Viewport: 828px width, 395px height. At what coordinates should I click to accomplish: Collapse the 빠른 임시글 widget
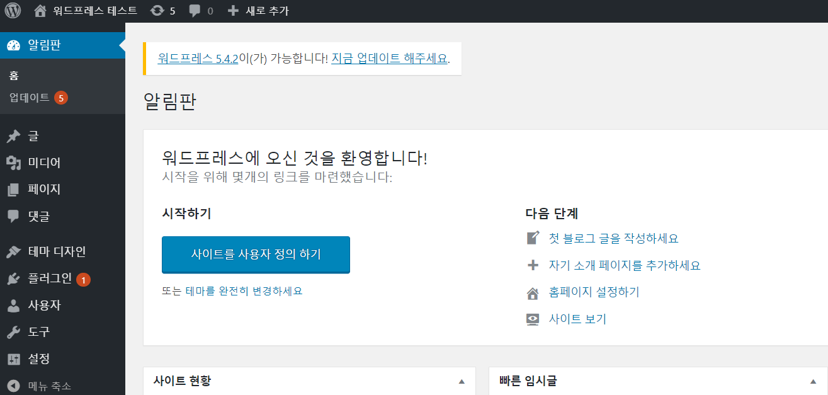(x=812, y=381)
